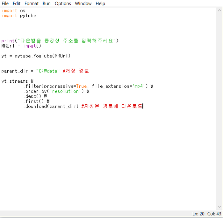Click the 'import pytube' line
This screenshot has width=223, height=218.
point(19,16)
